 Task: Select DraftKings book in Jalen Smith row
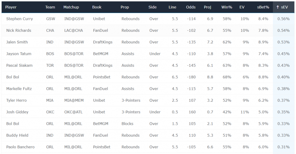tap(103, 42)
